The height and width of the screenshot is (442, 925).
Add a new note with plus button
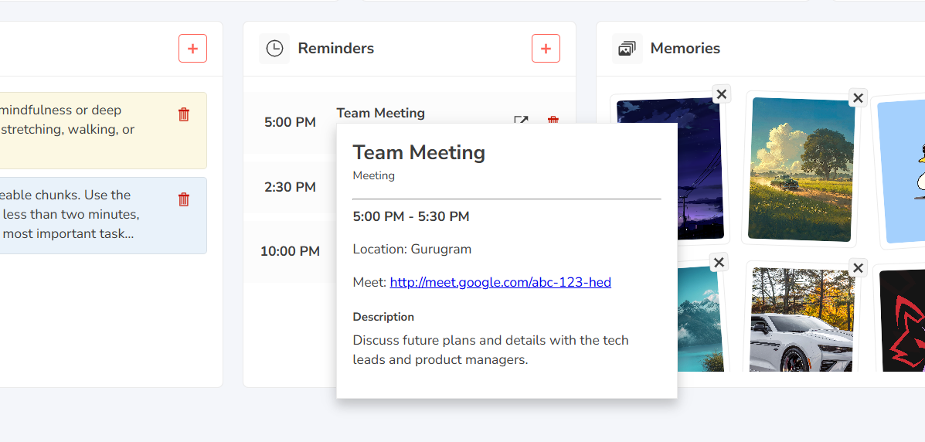[x=193, y=49]
